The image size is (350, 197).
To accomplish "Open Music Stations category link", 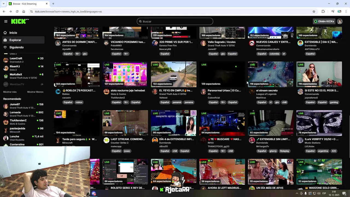I will pos(313,143).
